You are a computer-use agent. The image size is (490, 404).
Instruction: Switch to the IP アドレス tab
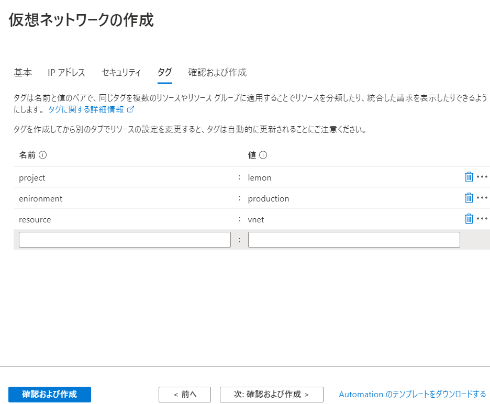click(x=66, y=73)
